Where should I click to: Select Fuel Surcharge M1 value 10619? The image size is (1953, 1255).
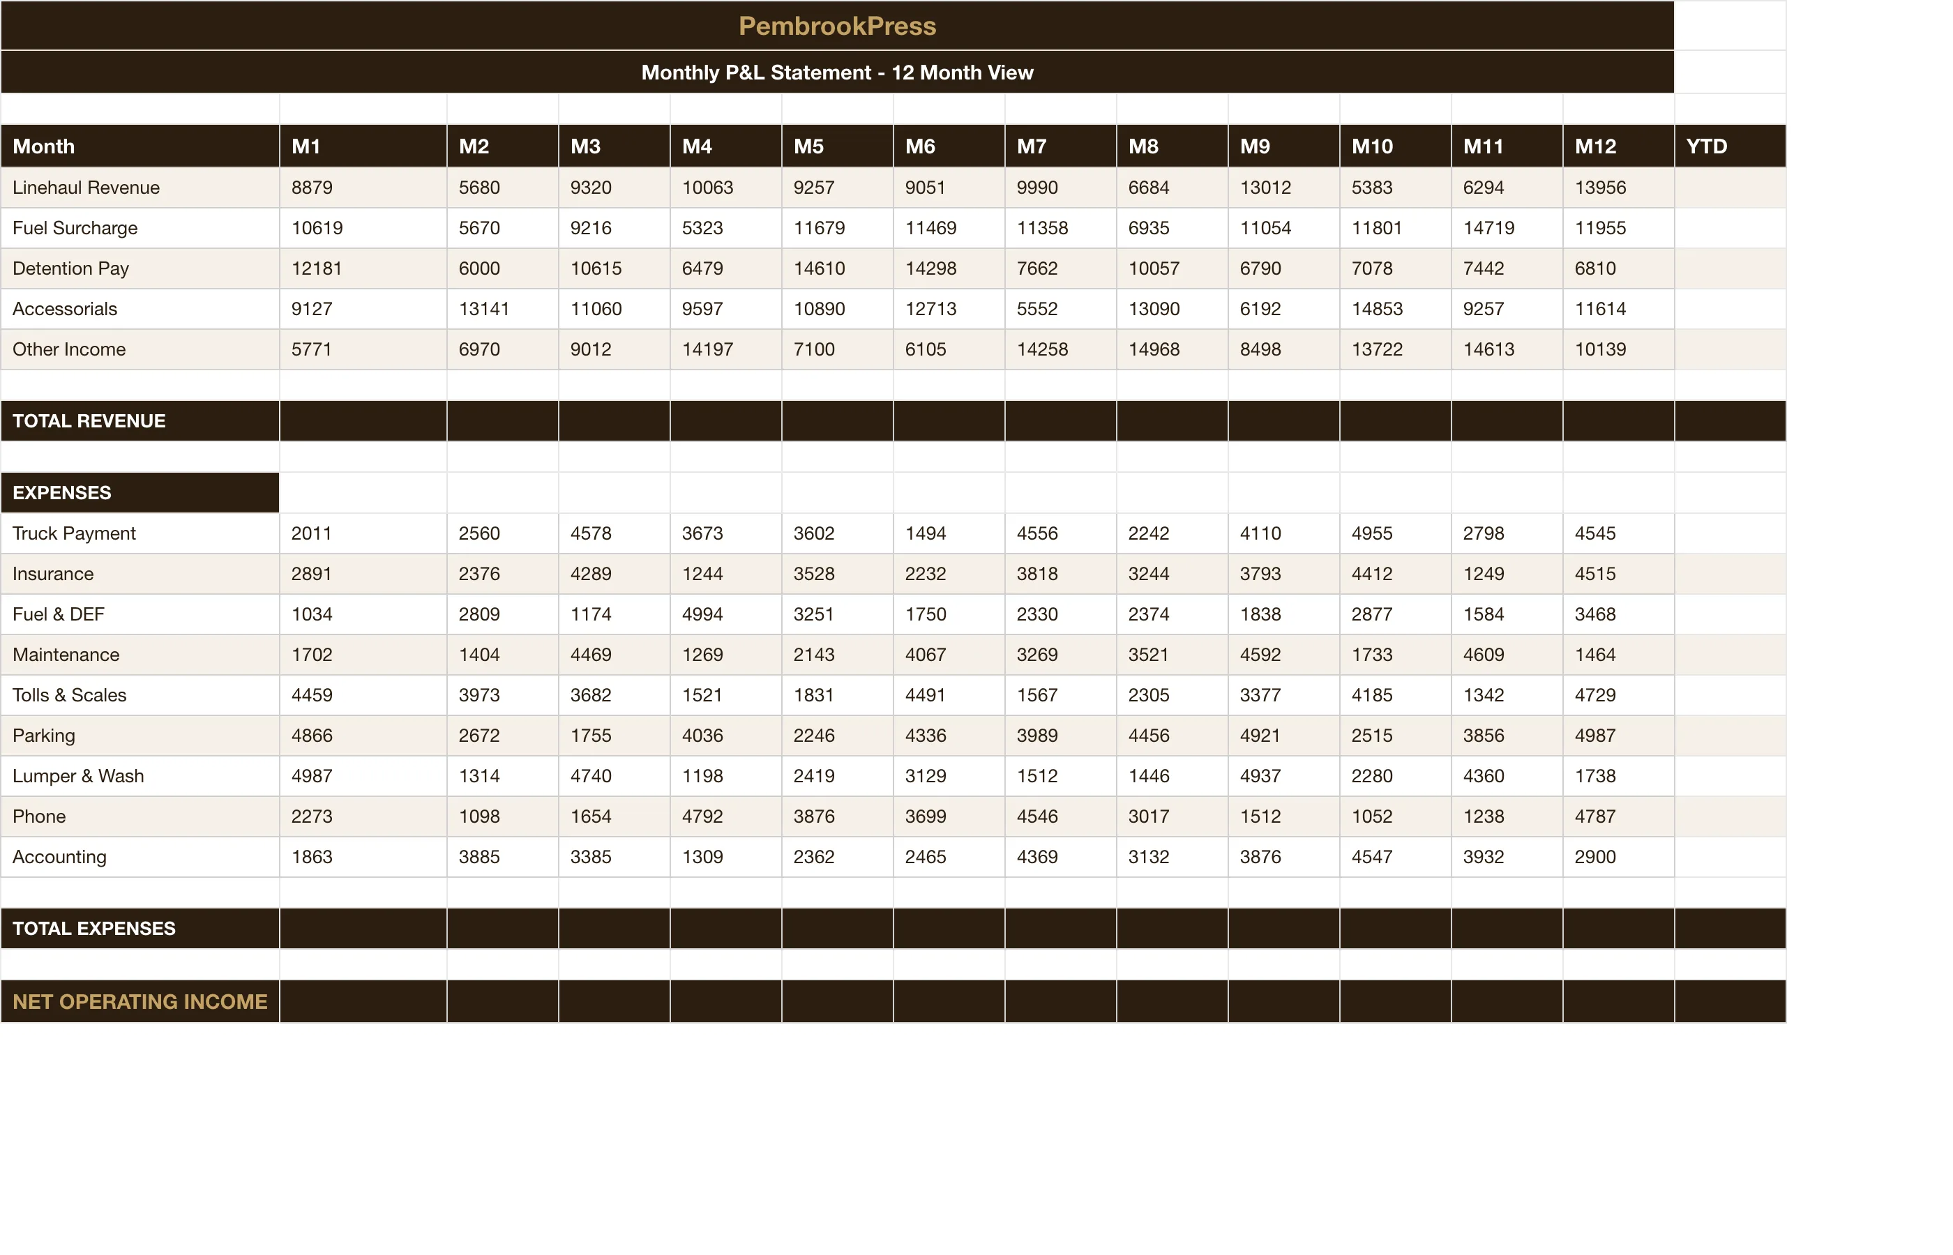click(x=363, y=227)
